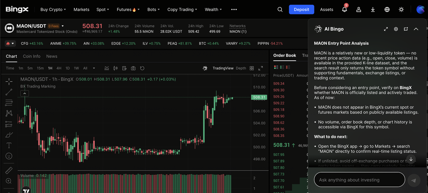The height and width of the screenshot is (193, 428).
Task: Set chart interval to 4H
Action: click(x=59, y=68)
